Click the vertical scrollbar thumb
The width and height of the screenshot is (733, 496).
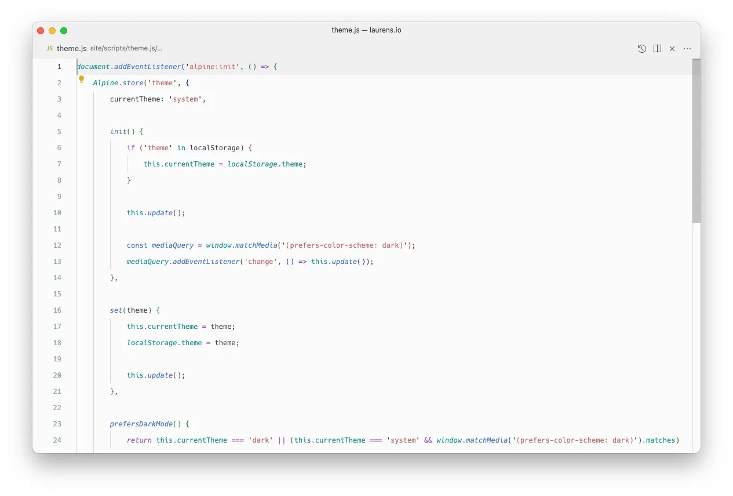pyautogui.click(x=696, y=140)
